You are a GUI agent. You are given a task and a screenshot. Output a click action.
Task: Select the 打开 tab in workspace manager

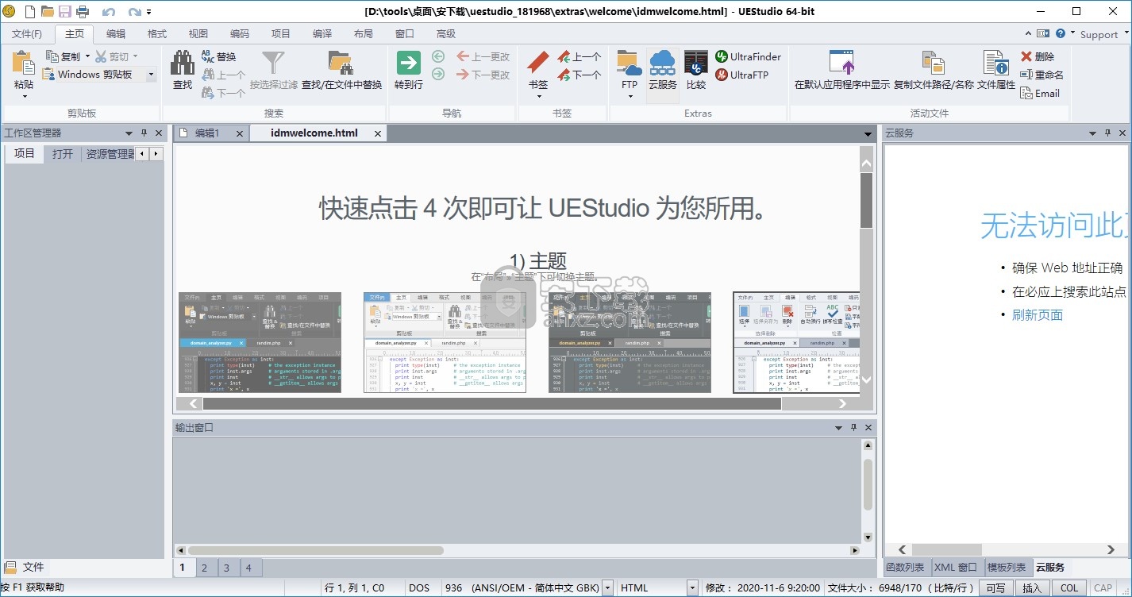[x=63, y=154]
